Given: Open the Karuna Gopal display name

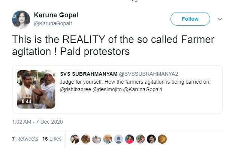Looking at the screenshot, I should (56, 15).
